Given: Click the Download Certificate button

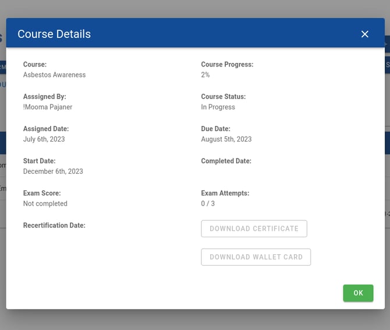Looking at the screenshot, I should 254,229.
